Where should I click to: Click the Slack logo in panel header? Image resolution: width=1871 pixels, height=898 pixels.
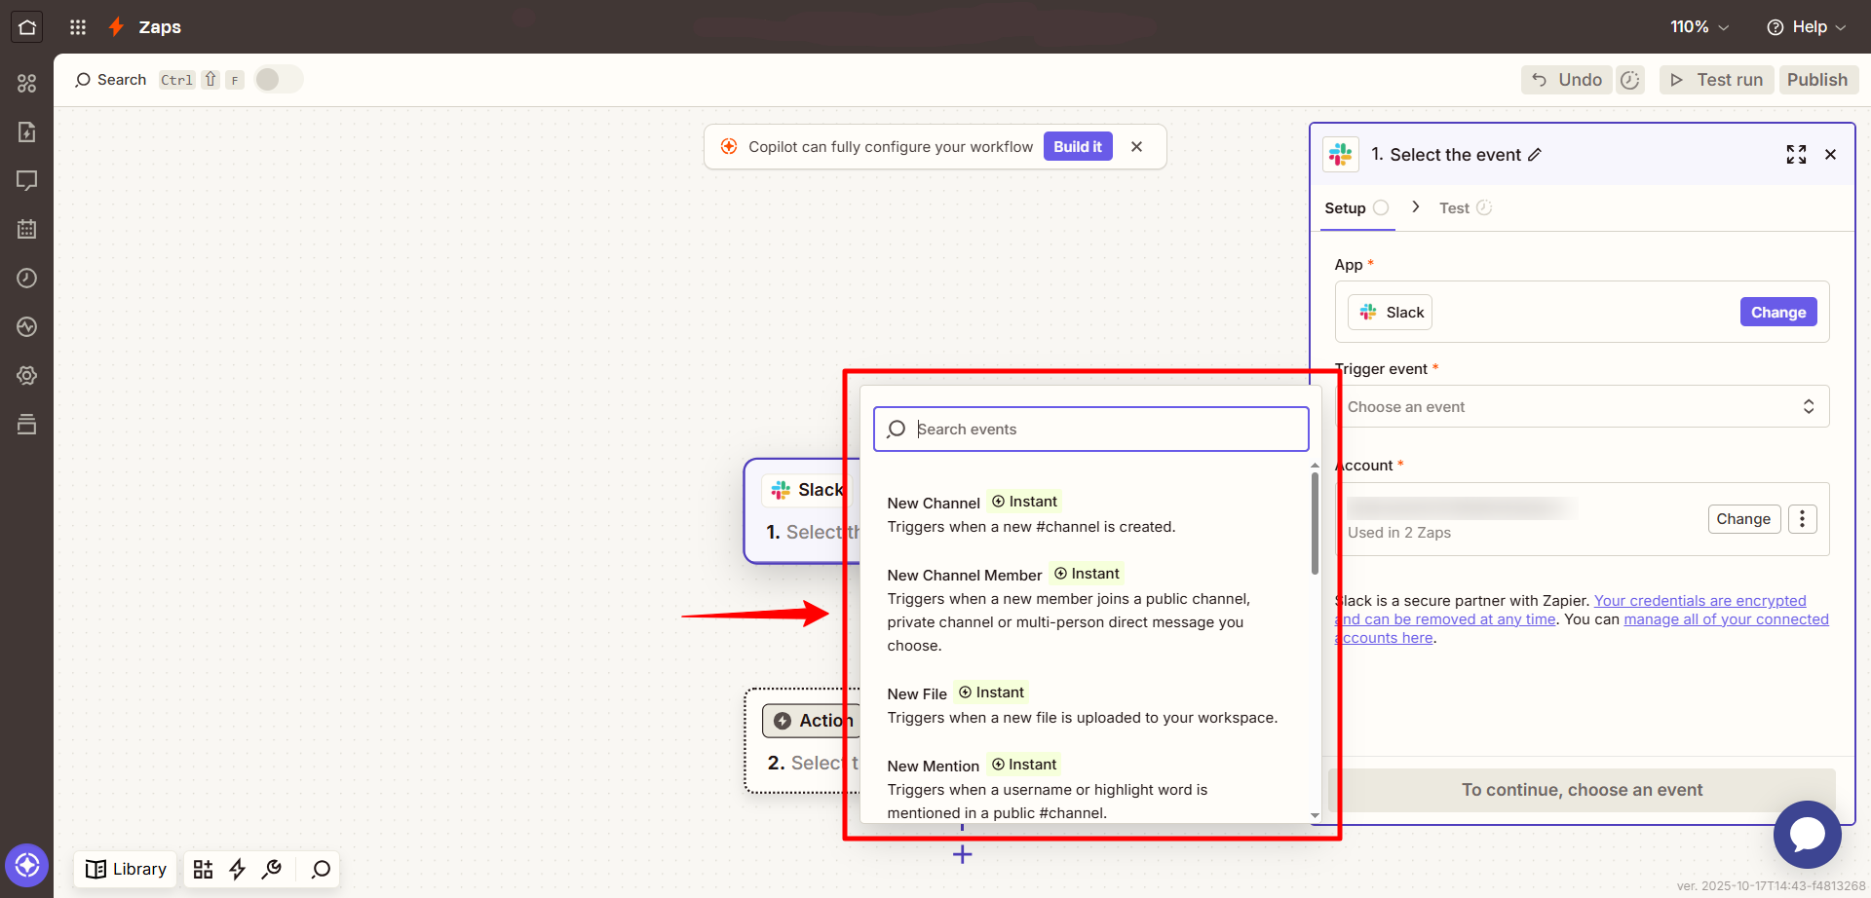click(x=1341, y=155)
